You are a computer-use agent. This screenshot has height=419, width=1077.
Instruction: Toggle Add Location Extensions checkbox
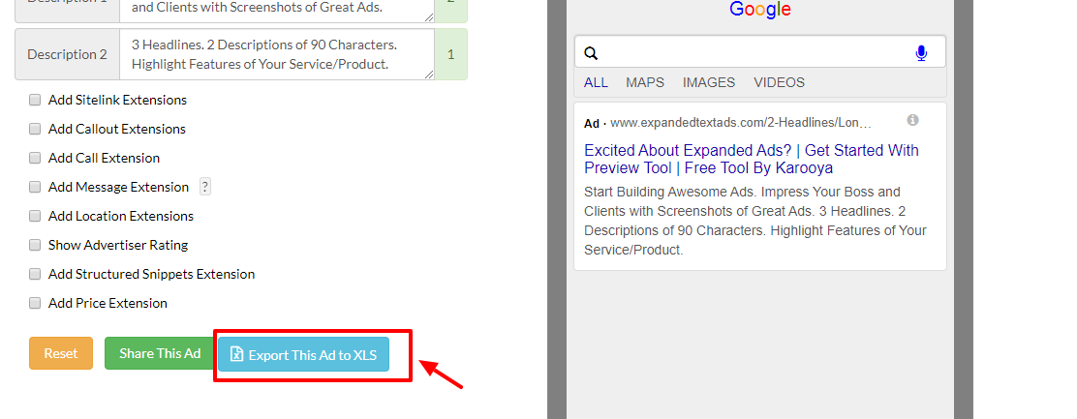(x=35, y=216)
